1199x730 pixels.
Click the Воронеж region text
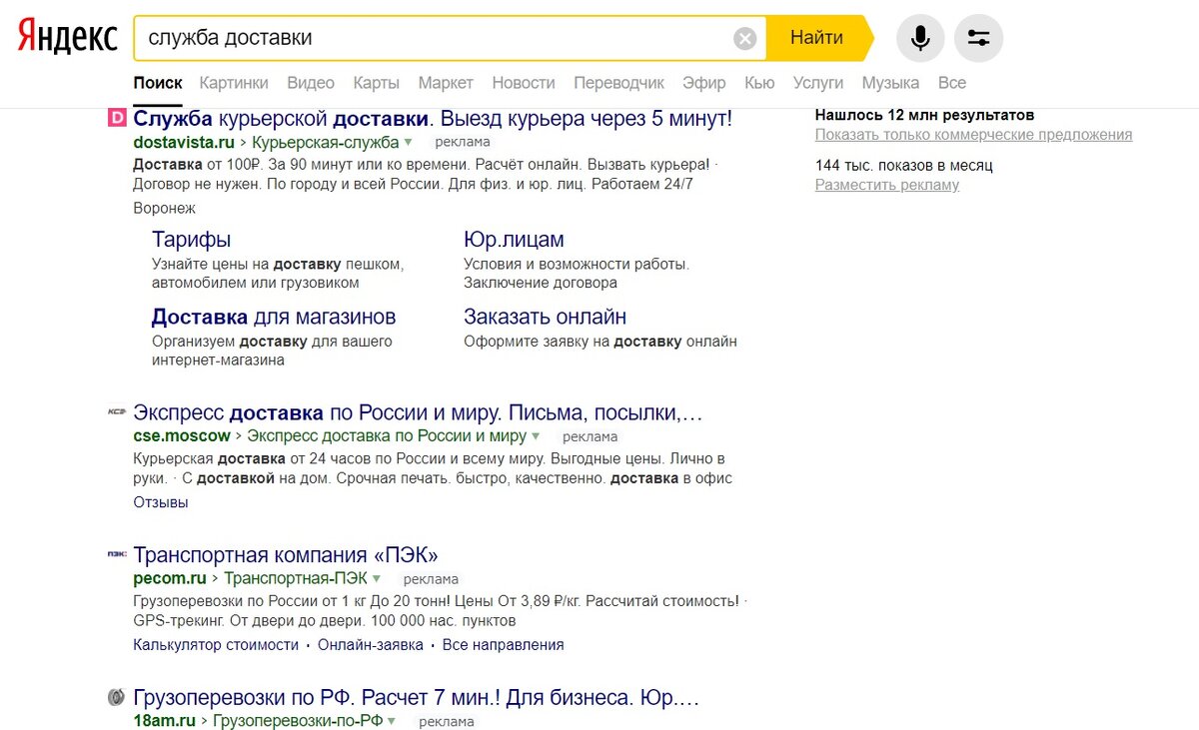click(165, 209)
